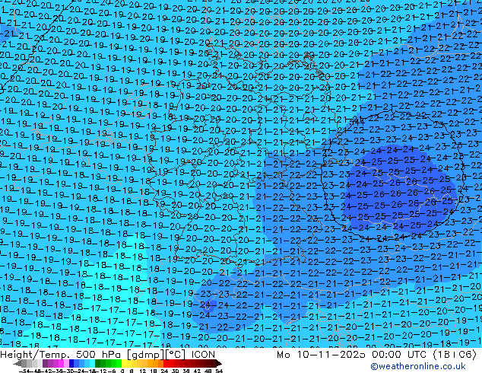Viewport: 482px width, 373px height.
Task: Click the dark maroon right arrow of color bar
Action: [x=219, y=364]
